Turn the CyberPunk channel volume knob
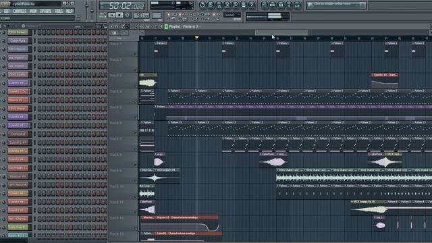This screenshot has width=432, height=243. 4,40
